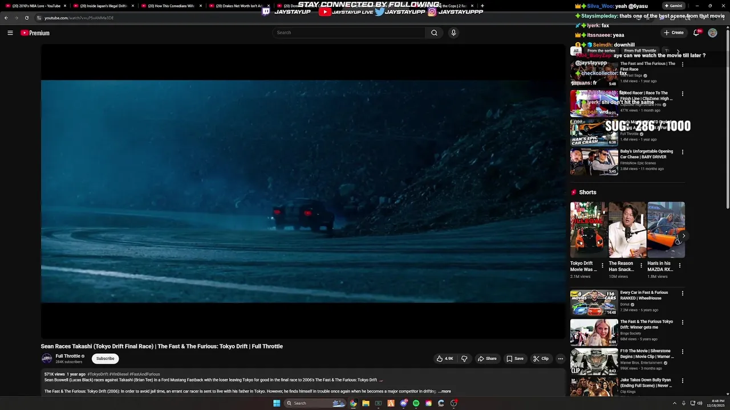Expand the description with ...more
The image size is (730, 410).
pyautogui.click(x=445, y=391)
